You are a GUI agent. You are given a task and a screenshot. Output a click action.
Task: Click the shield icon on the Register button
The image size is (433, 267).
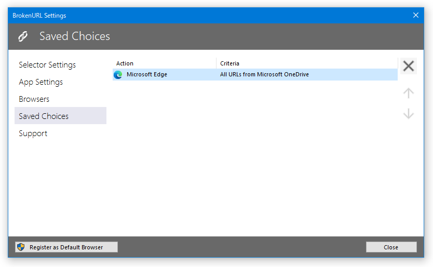(21, 247)
